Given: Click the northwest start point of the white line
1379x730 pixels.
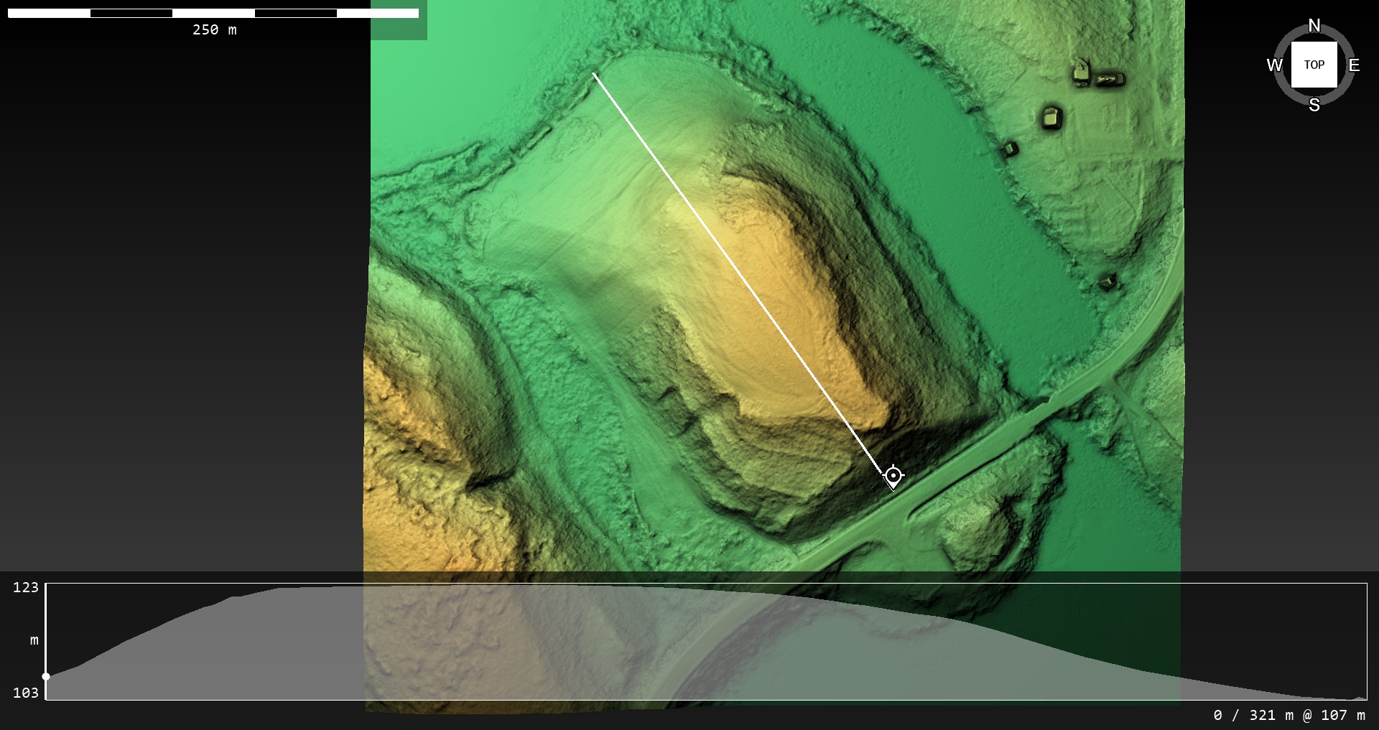Looking at the screenshot, I should (x=593, y=73).
